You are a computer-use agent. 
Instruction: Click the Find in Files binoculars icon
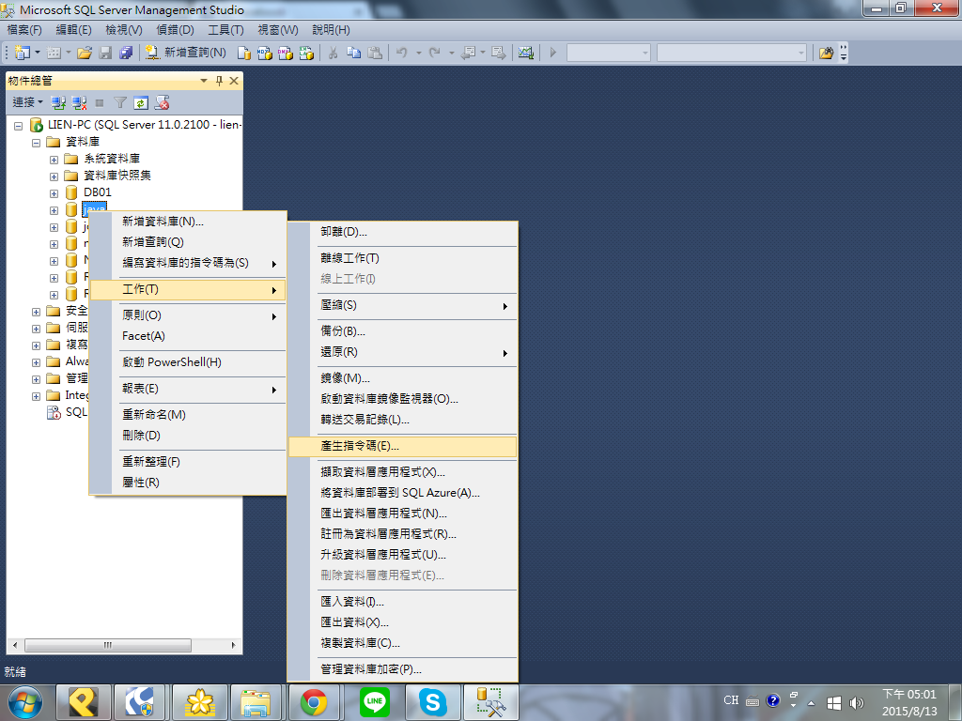827,53
